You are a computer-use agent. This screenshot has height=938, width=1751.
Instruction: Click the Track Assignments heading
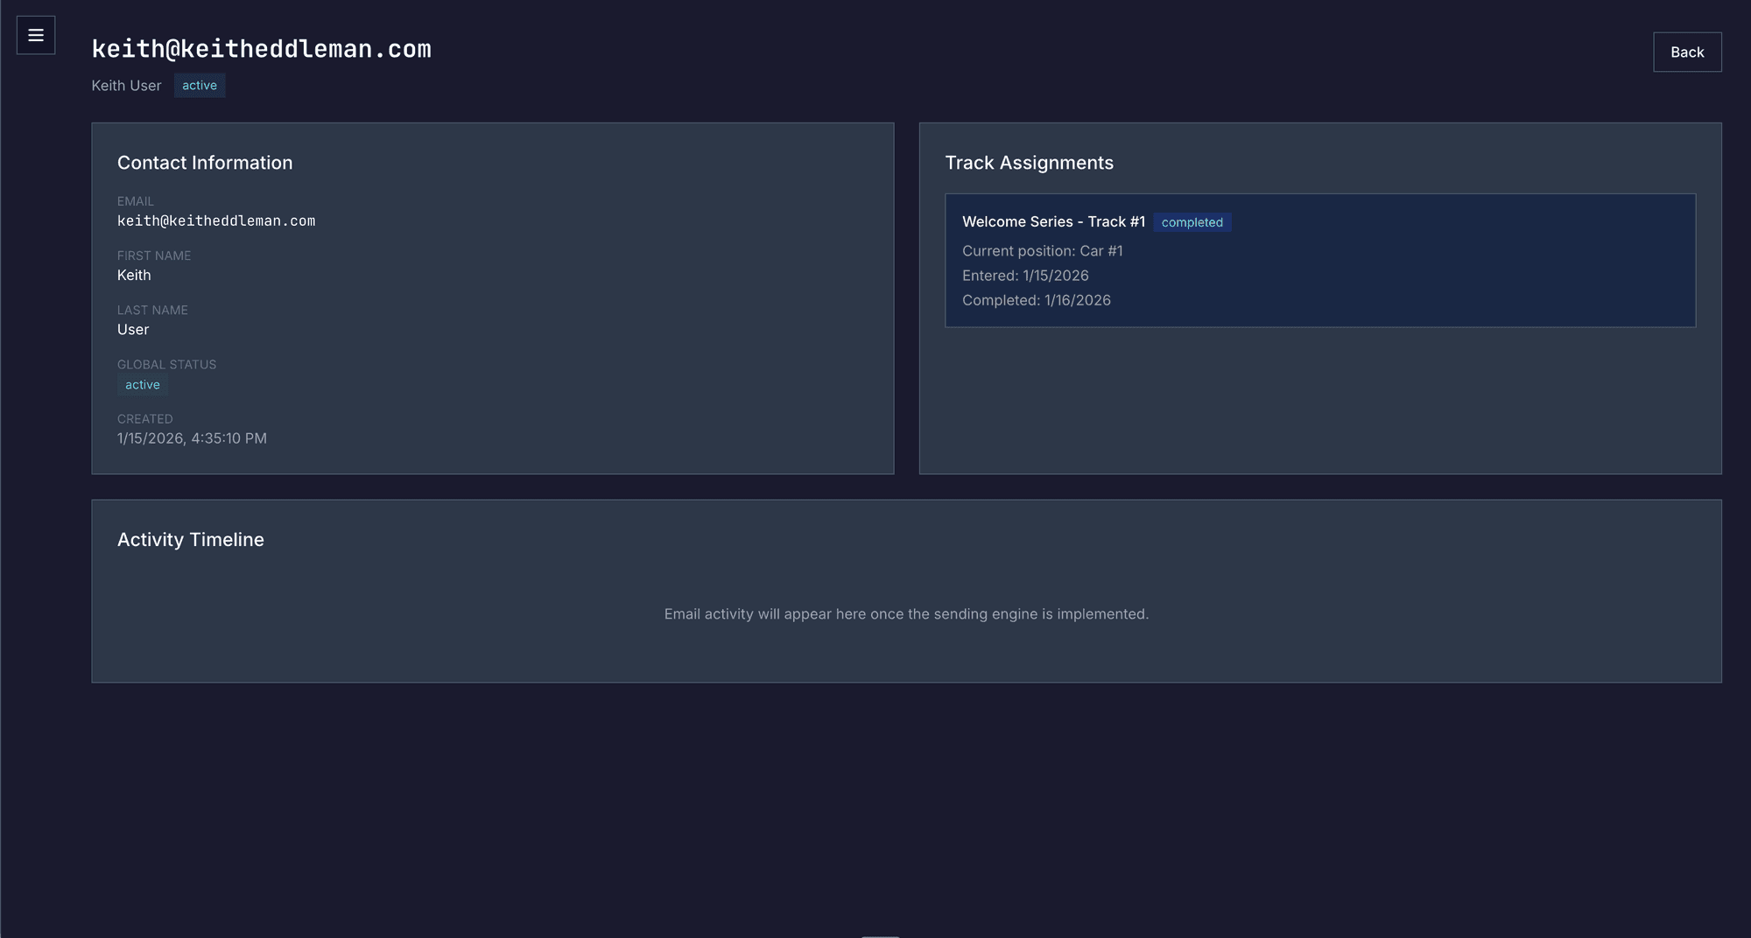(x=1029, y=163)
